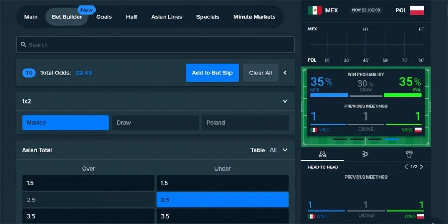Open the Minute Markets tab
Screen dimensions: 448x224
(x=254, y=17)
